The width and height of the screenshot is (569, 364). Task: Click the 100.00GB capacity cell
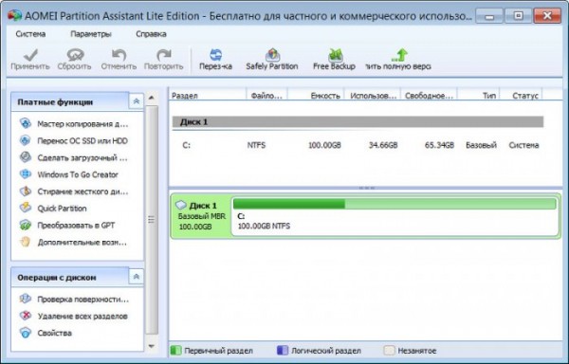(324, 145)
